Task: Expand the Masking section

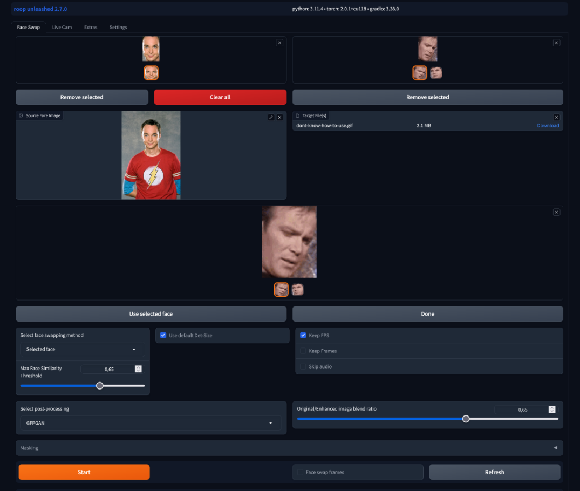Action: 555,448
